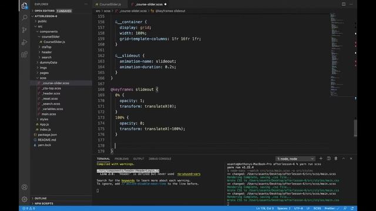Click the feedback icon in status bar
Screen dimensions: 376x211
point(345,209)
